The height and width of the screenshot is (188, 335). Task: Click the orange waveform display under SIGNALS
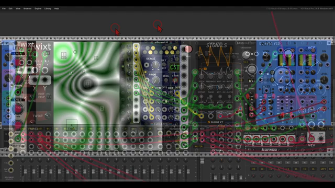[215, 57]
